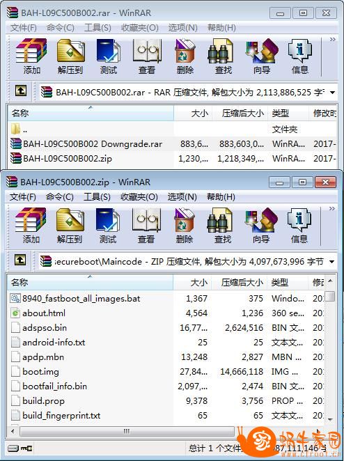Click the key icon in the .zip window status bar
Screen dimensions: 344x461
coord(26,448)
